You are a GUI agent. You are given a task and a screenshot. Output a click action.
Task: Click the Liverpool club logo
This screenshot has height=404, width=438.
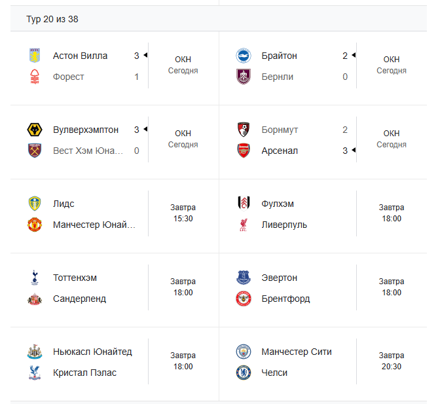(x=244, y=225)
